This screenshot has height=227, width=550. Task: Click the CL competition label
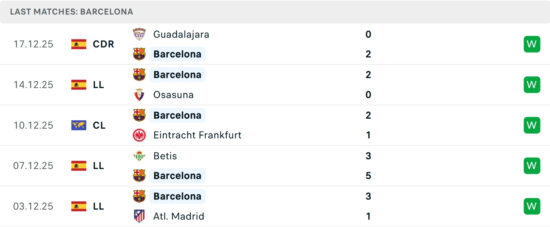pos(99,125)
